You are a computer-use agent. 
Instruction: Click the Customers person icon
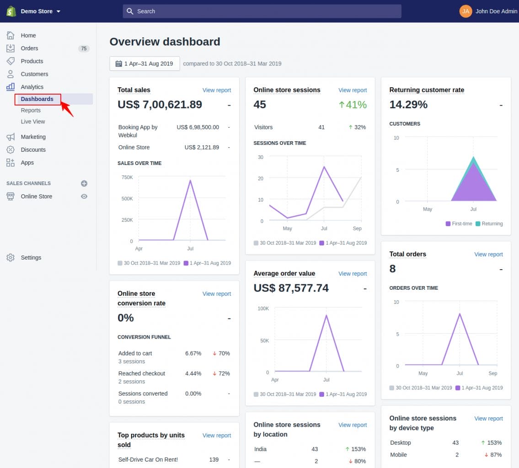click(11, 74)
